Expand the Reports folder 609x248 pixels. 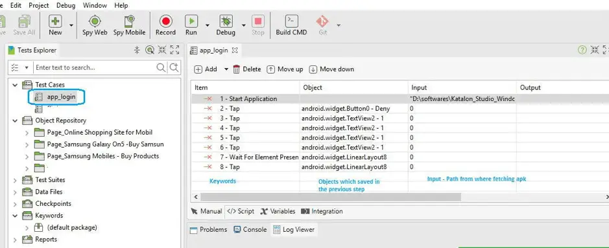click(15, 240)
